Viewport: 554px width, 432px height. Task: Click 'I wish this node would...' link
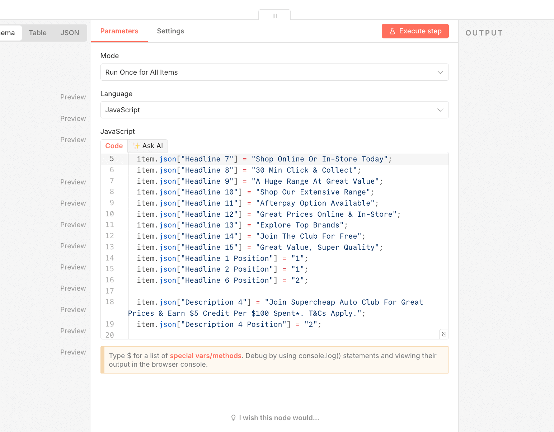pos(279,418)
